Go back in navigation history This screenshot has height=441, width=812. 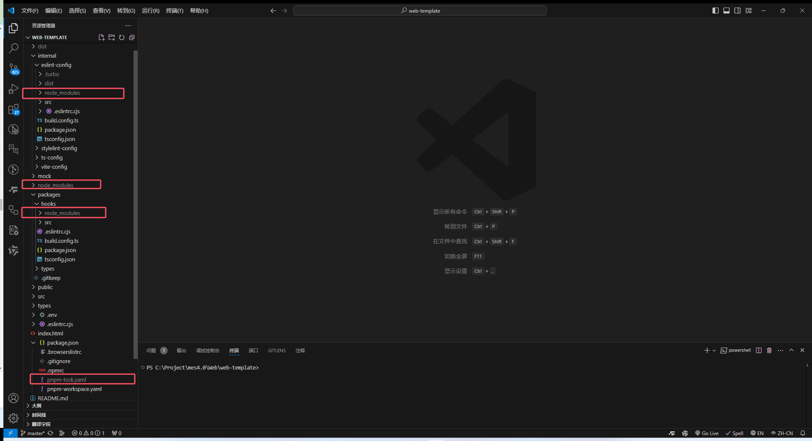273,11
